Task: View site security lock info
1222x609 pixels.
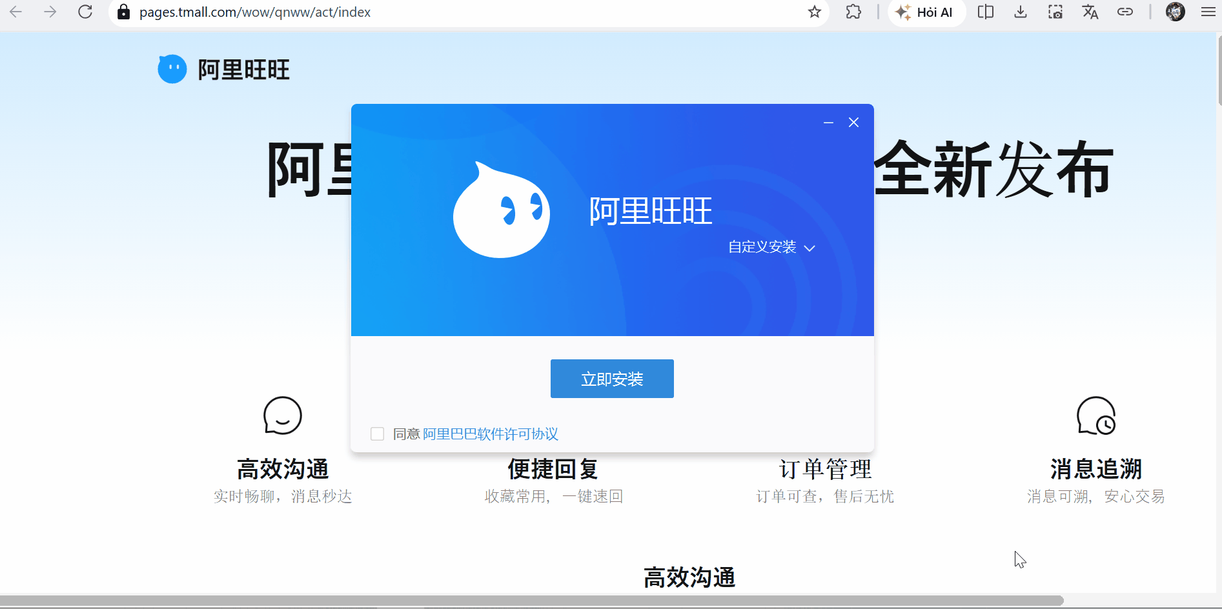Action: [123, 12]
